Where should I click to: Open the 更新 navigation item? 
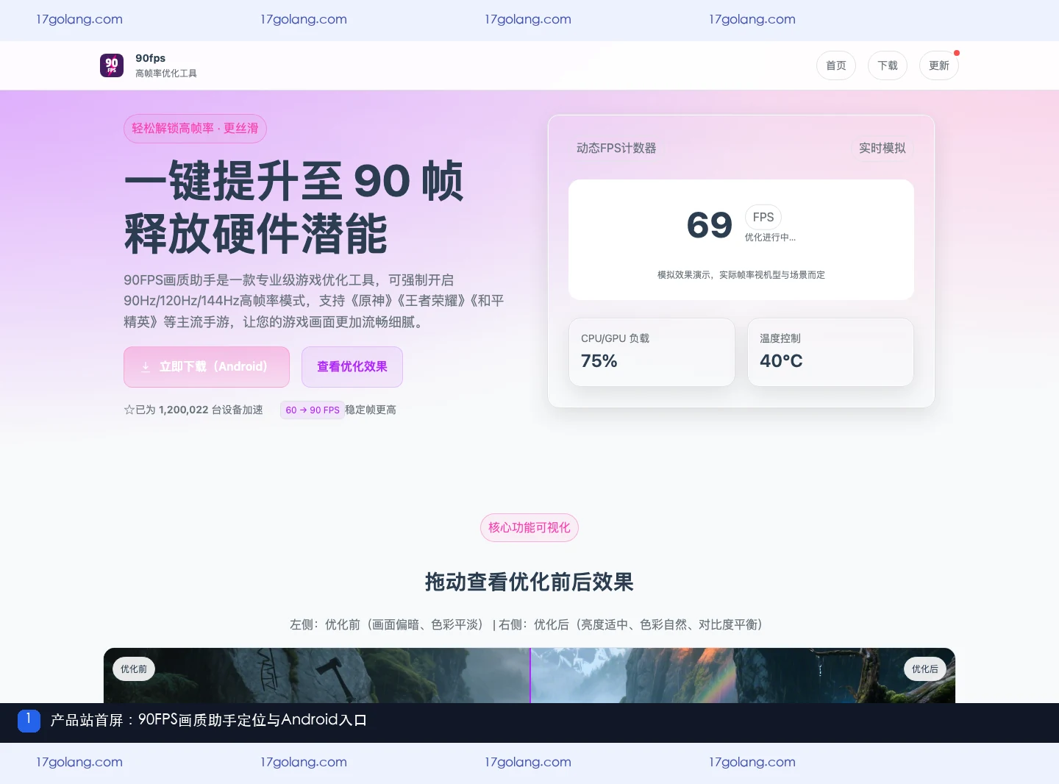(939, 65)
